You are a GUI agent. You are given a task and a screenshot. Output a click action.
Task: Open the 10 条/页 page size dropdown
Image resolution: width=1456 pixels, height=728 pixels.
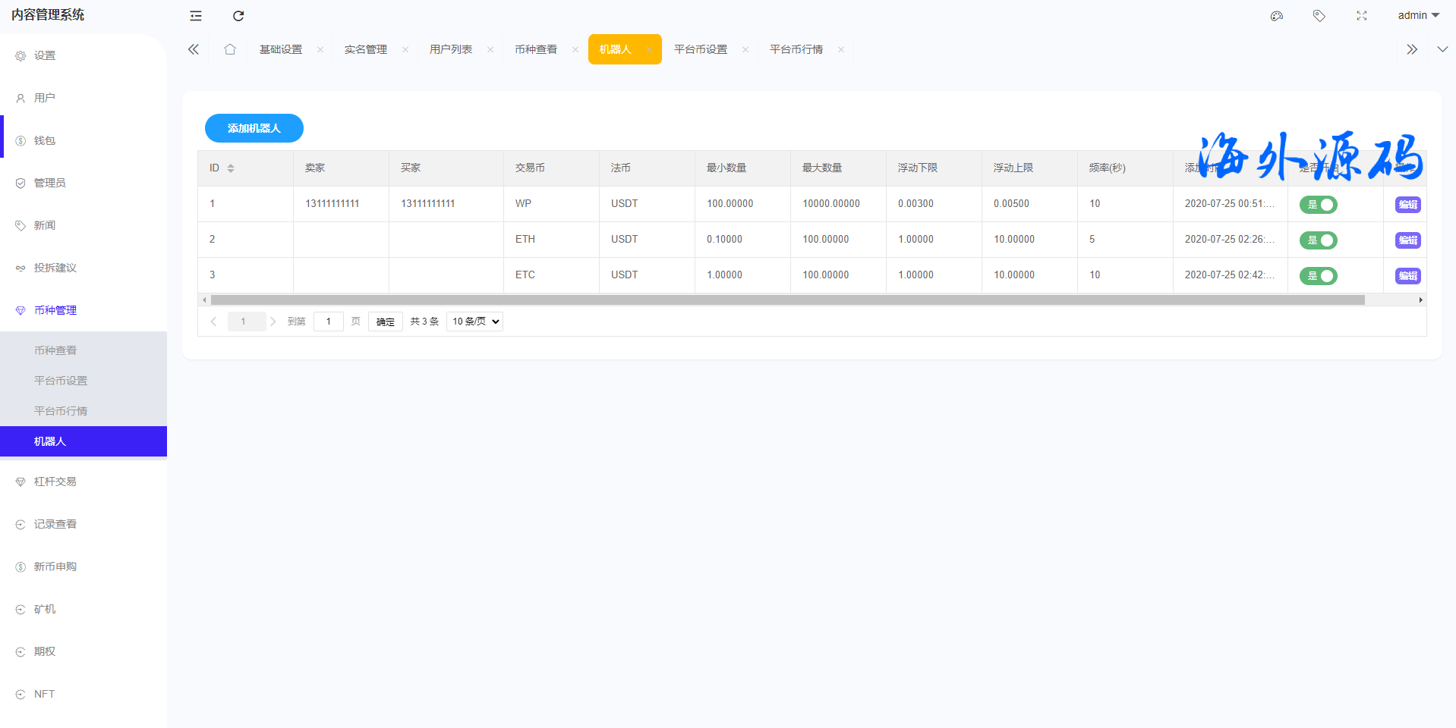[474, 322]
